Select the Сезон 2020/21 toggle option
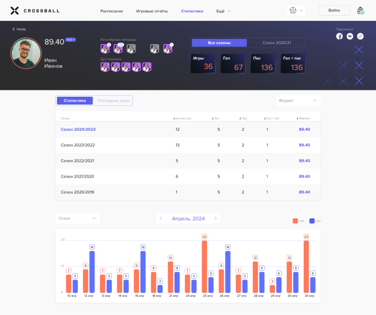 (276, 42)
